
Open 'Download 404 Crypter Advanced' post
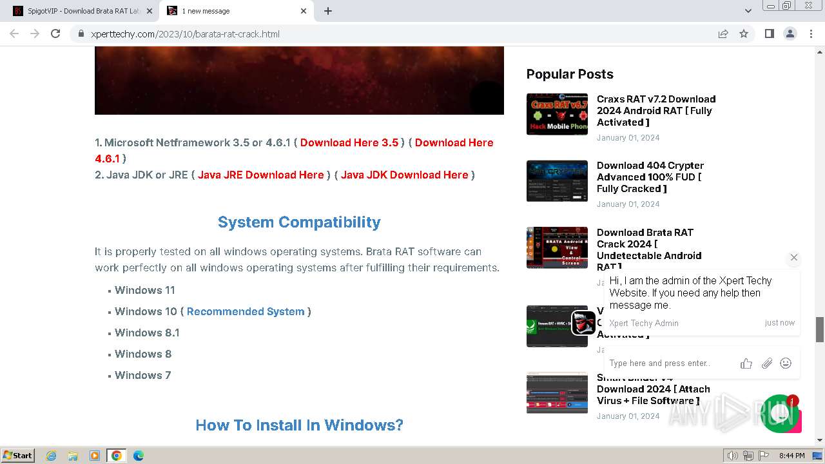tap(650, 177)
